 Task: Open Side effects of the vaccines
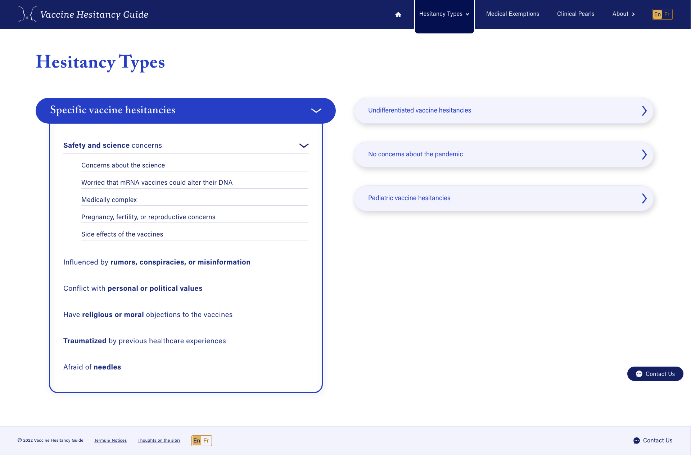[x=122, y=234]
